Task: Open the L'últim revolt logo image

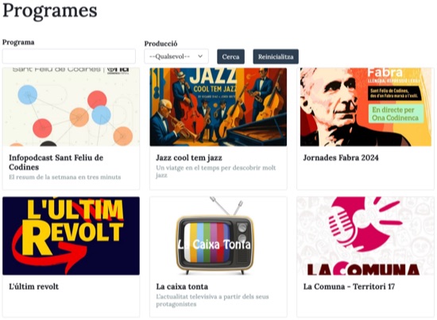Action: click(71, 236)
